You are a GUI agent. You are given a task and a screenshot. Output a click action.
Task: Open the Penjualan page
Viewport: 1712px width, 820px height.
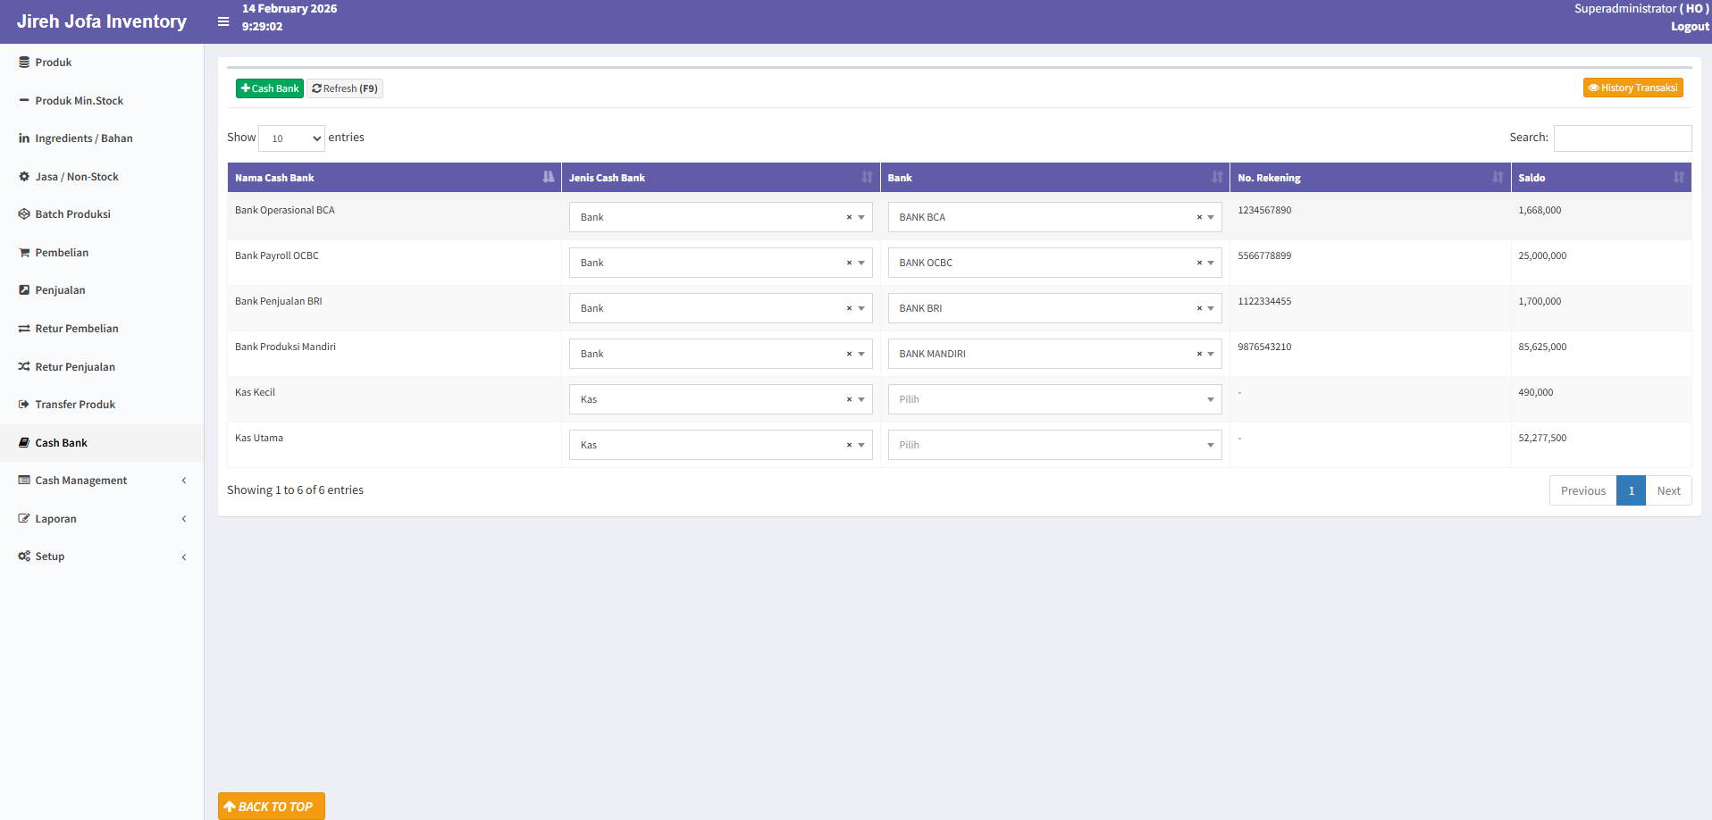59,289
